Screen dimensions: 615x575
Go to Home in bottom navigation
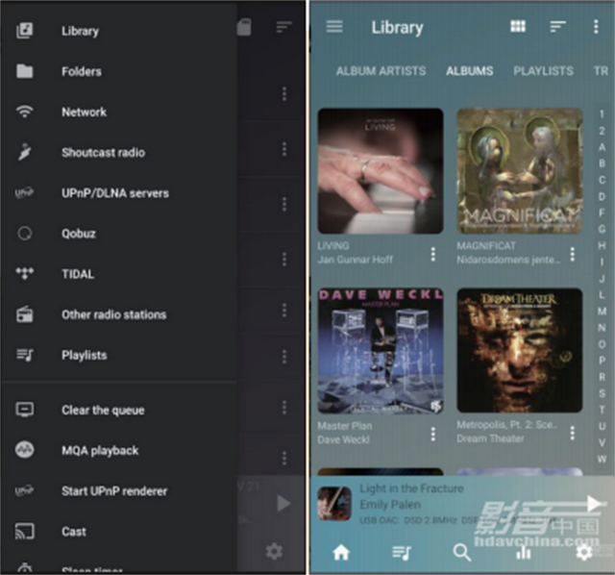(x=341, y=553)
